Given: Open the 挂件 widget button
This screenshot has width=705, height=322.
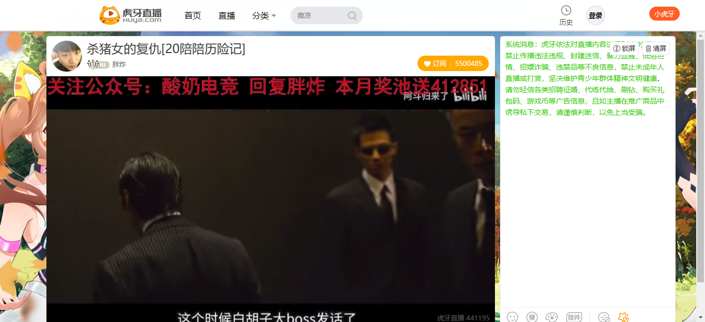Looking at the screenshot, I should point(574,317).
